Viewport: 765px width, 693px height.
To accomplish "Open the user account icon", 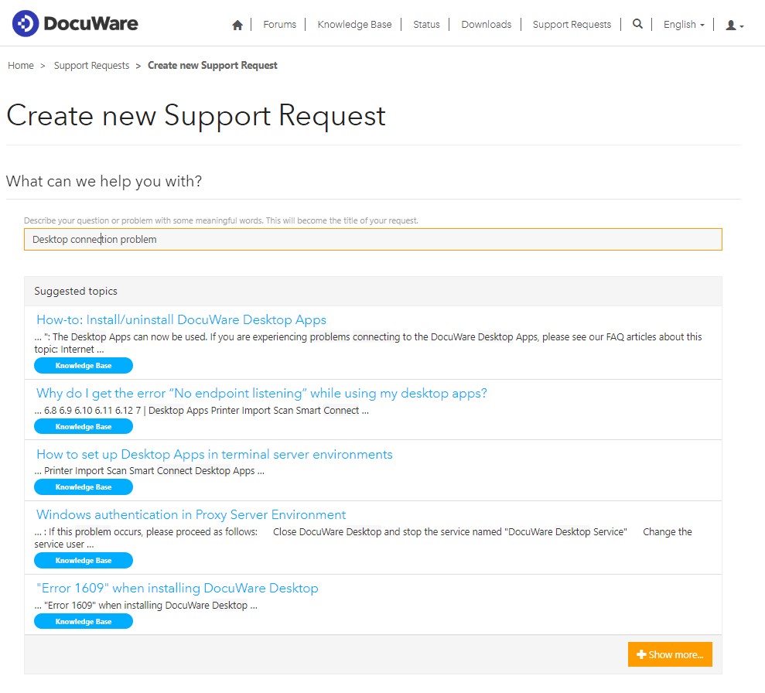I will point(732,24).
